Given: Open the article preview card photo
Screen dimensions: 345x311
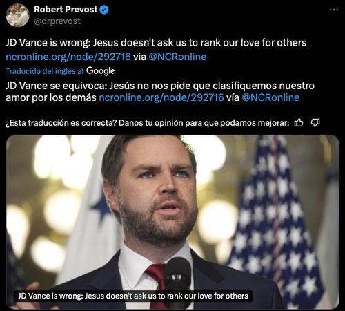Looking at the screenshot, I should point(172,222).
